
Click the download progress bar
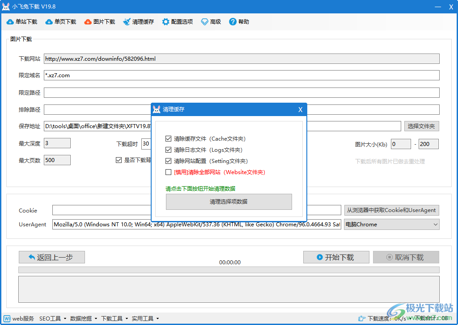pos(229,270)
